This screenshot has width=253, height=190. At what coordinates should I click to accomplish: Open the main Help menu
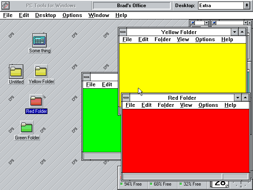point(121,15)
